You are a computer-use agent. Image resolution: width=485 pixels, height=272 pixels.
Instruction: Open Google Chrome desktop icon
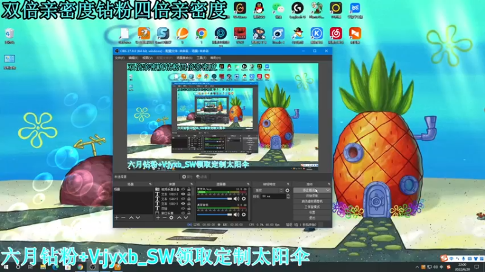click(x=201, y=34)
